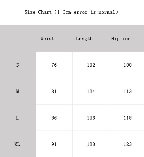This screenshot has width=144, height=157.
Task: Select length value 102 for size S
Action: (x=91, y=65)
